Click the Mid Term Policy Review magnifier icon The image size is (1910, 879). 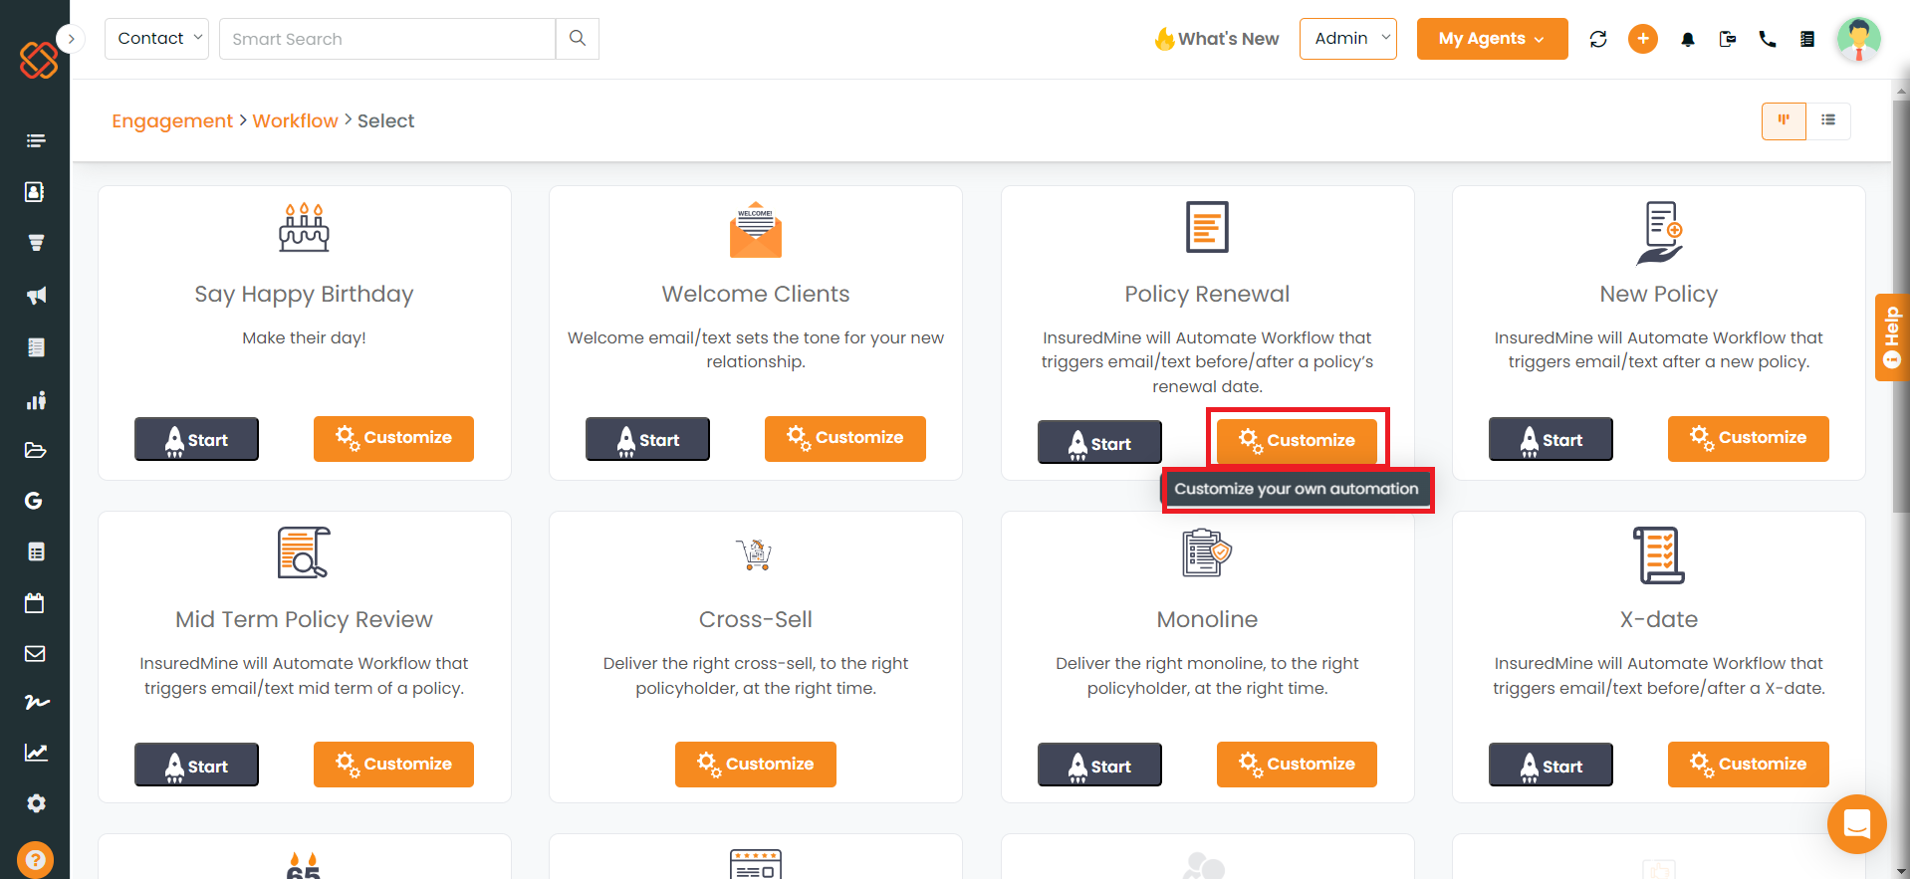(x=304, y=552)
